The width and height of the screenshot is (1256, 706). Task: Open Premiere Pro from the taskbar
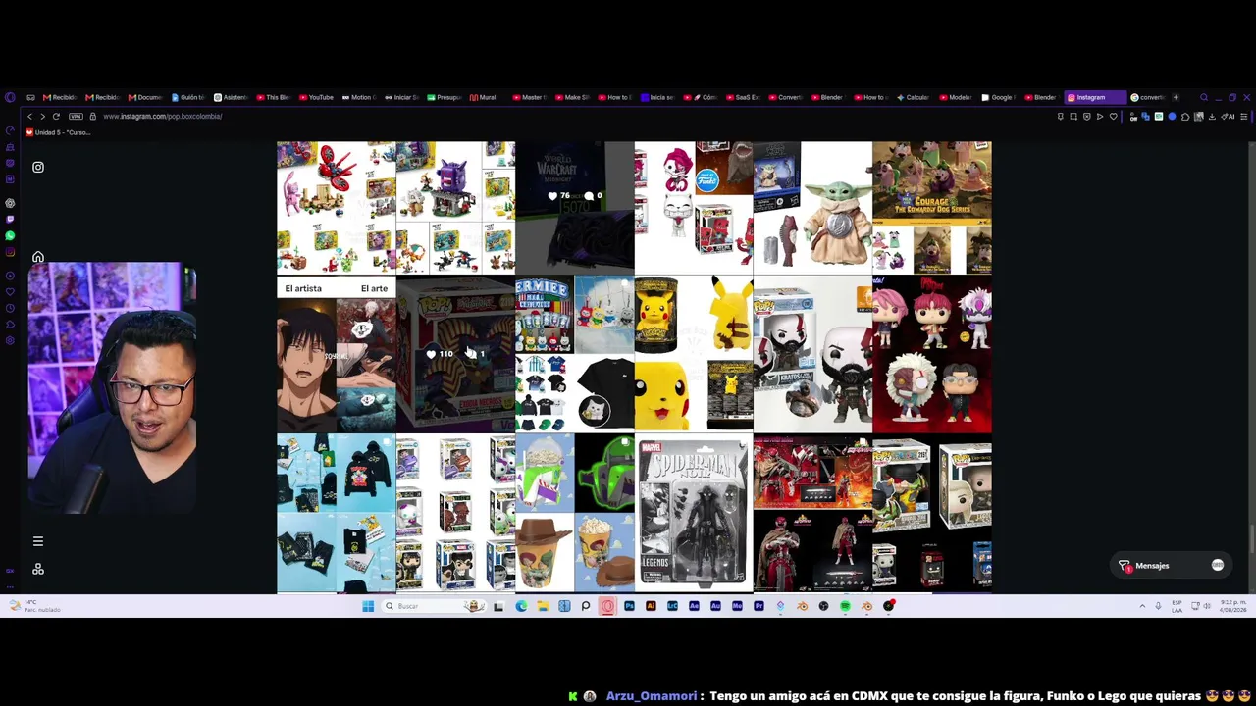(x=759, y=606)
